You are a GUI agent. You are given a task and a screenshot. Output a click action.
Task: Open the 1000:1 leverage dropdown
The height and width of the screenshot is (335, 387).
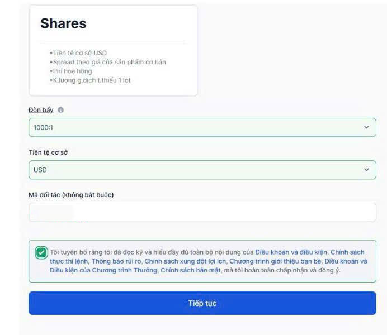pos(202,127)
